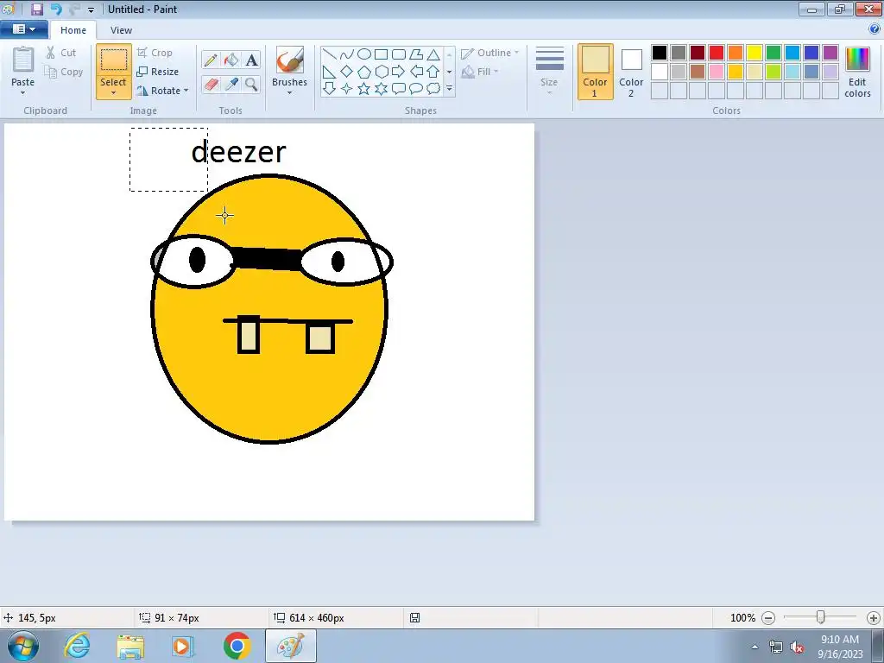884x663 pixels.
Task: Pick the red color swatch
Action: click(717, 53)
